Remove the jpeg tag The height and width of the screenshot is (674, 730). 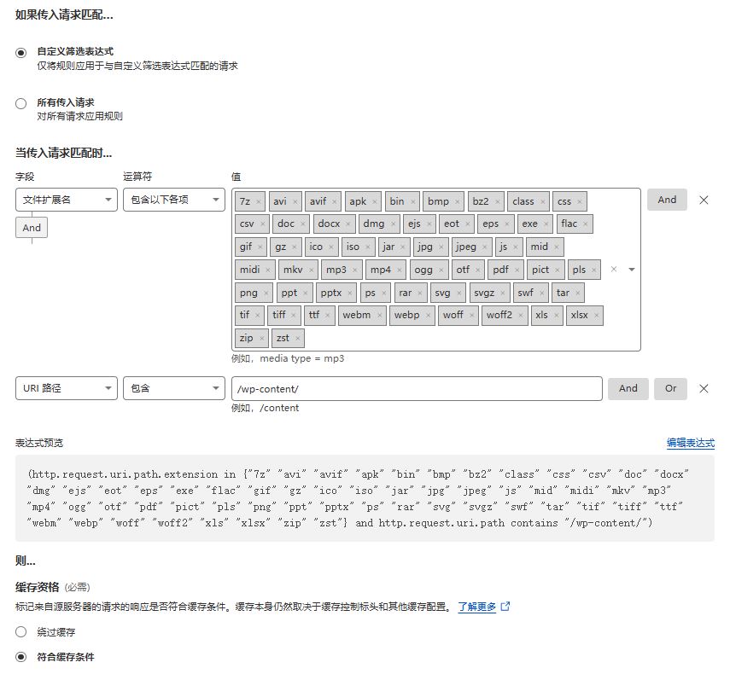tap(485, 247)
